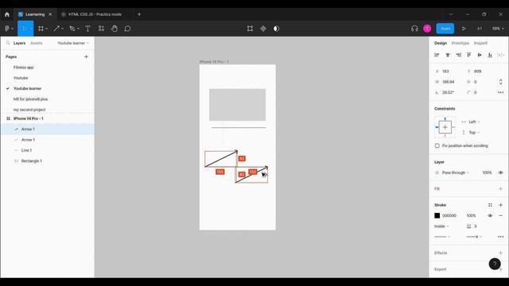Switch to the Design tab

tap(441, 43)
